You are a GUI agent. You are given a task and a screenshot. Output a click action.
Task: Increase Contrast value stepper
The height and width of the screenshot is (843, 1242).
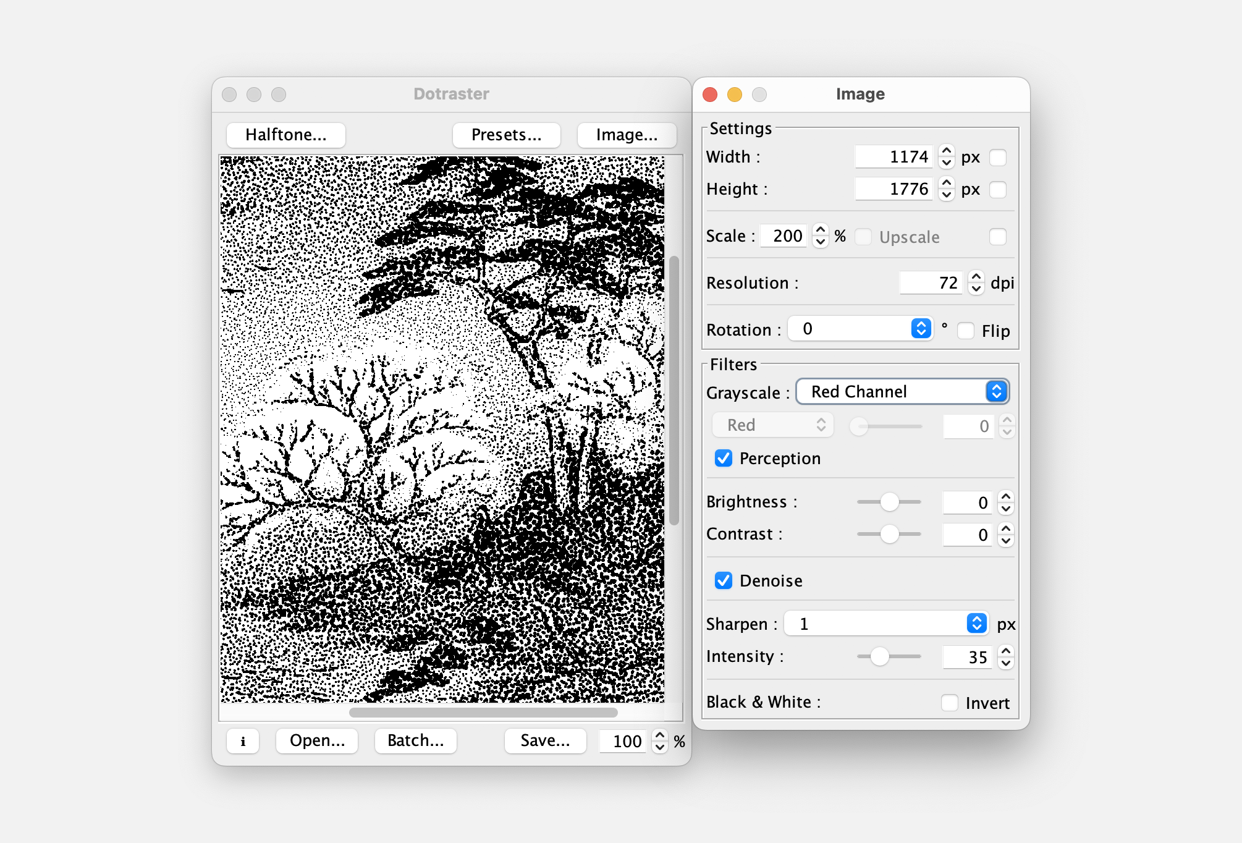[x=1006, y=528]
